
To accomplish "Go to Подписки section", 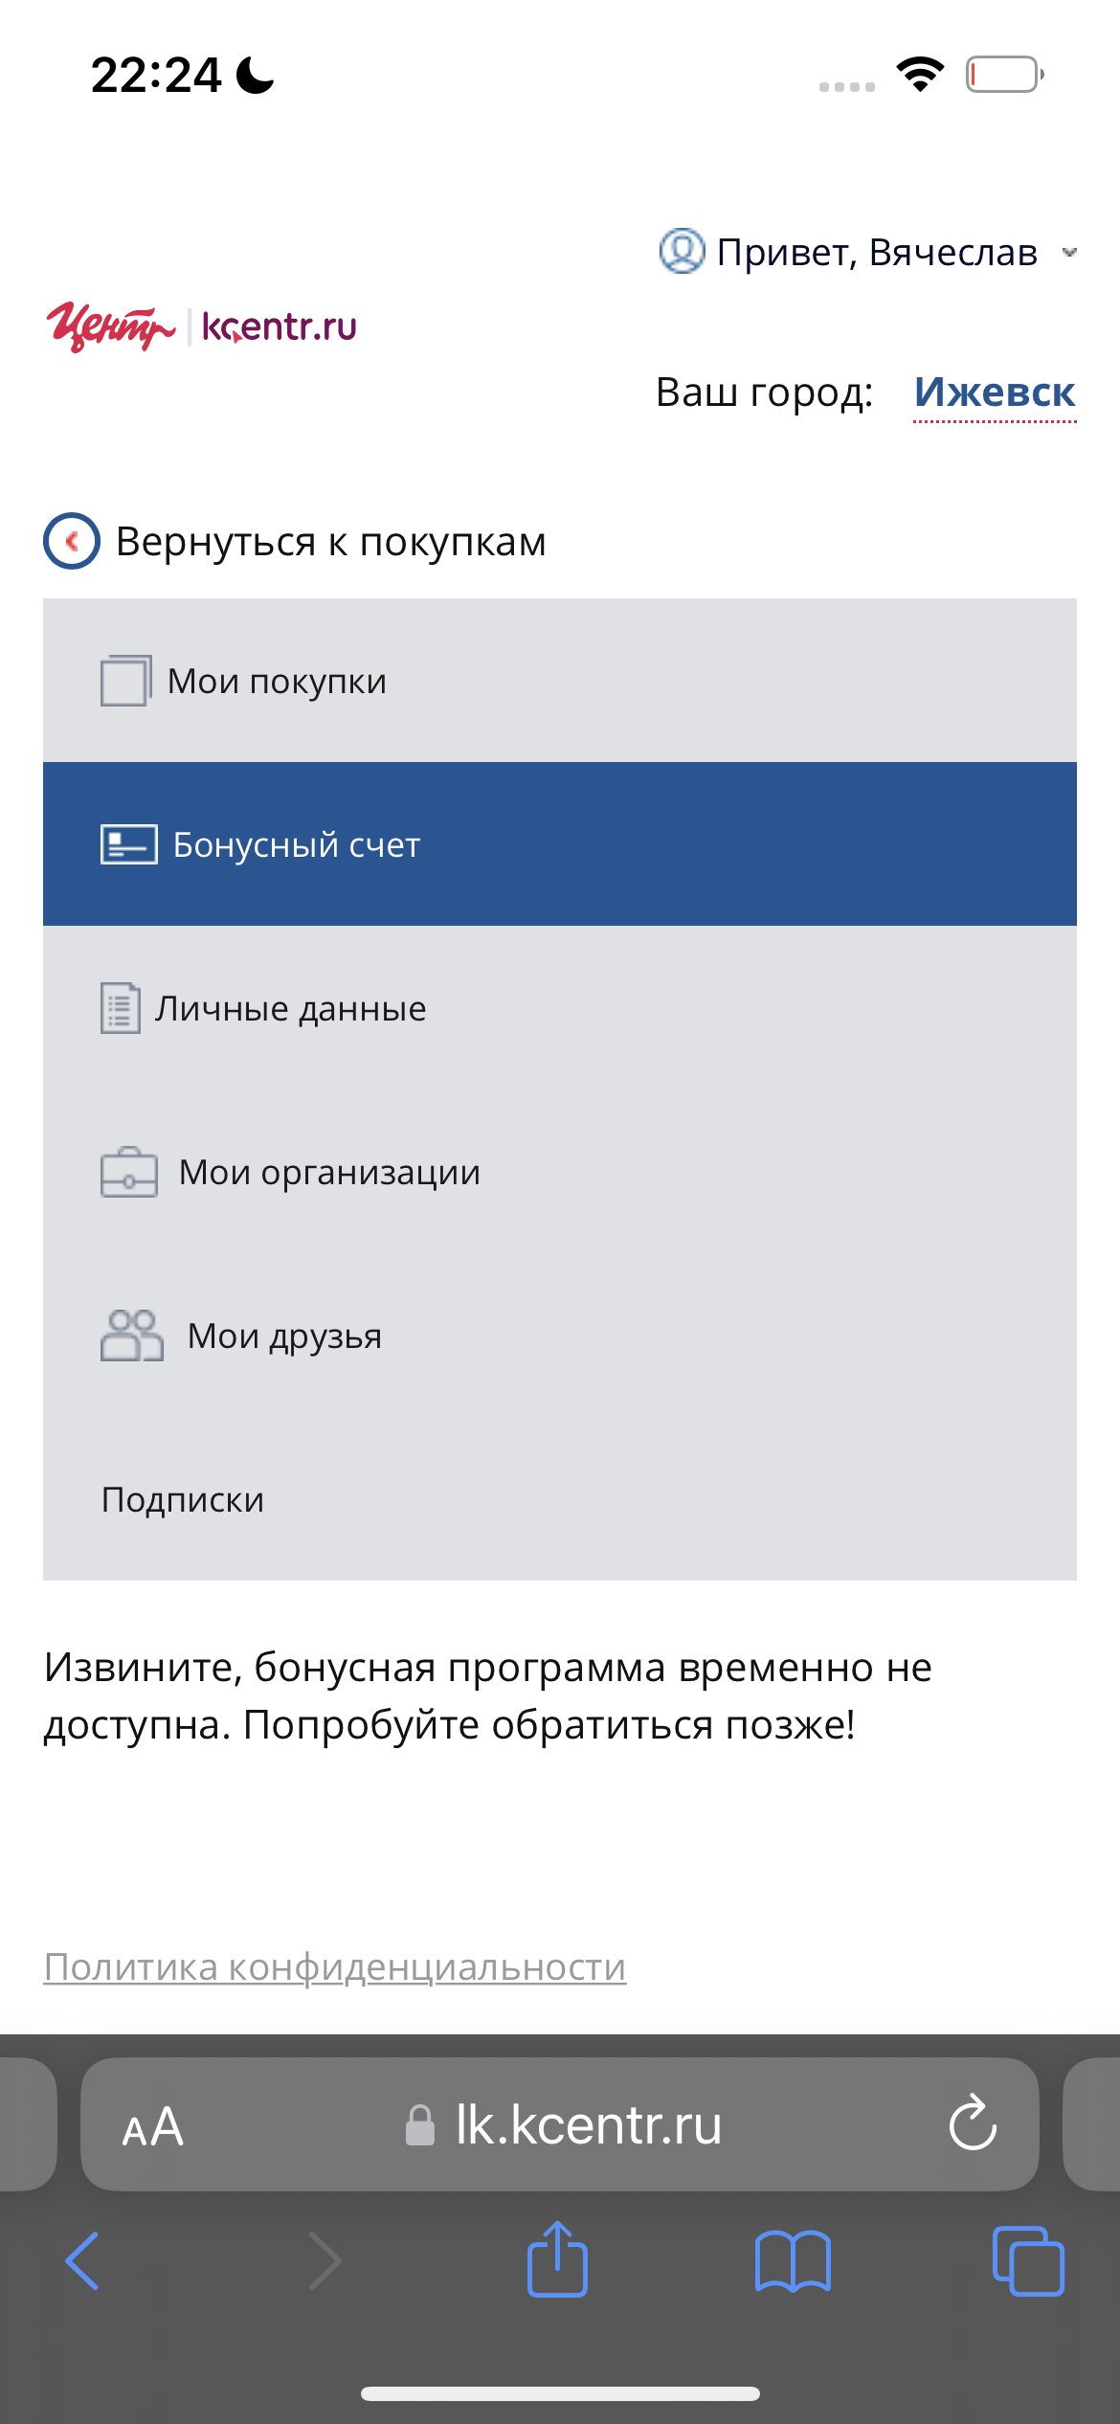I will pos(183,1500).
